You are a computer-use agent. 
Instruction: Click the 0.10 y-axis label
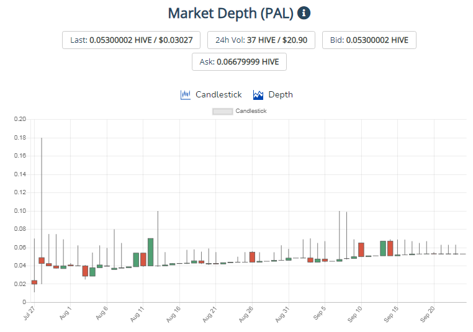pyautogui.click(x=20, y=211)
